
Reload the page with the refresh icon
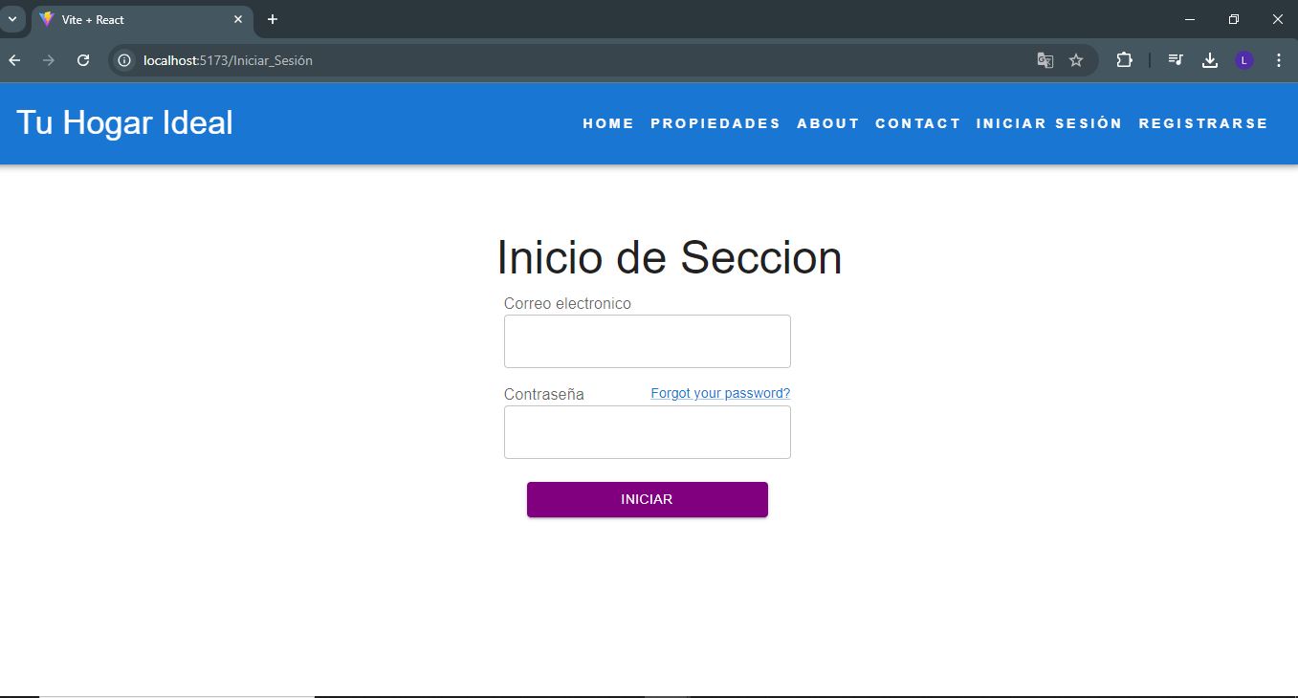tap(83, 60)
